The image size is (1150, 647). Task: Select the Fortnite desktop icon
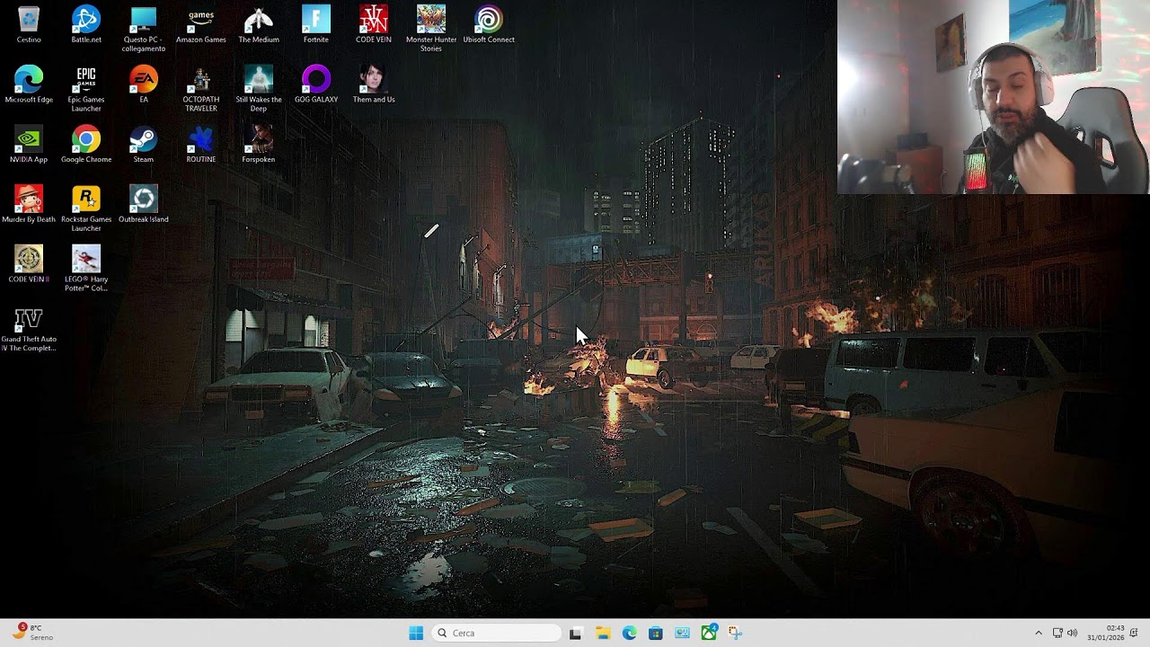point(316,25)
